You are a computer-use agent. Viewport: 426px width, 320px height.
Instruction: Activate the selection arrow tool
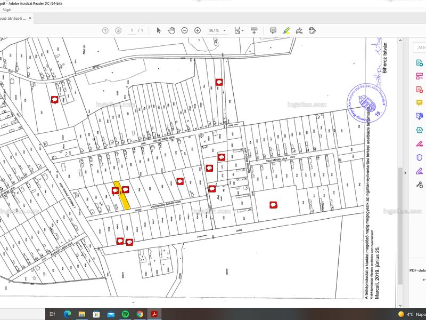pos(159,30)
